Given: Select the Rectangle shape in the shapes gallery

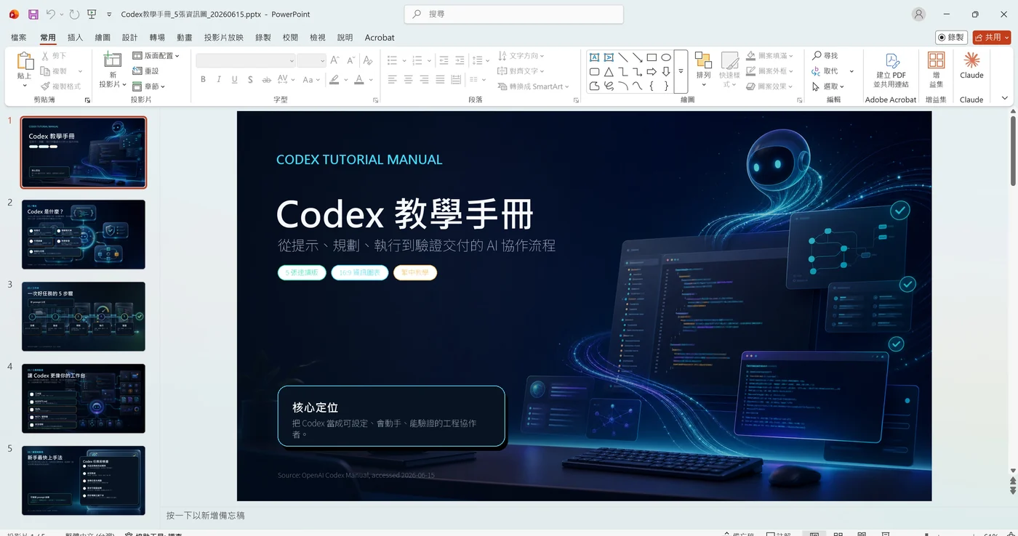Looking at the screenshot, I should click(652, 57).
